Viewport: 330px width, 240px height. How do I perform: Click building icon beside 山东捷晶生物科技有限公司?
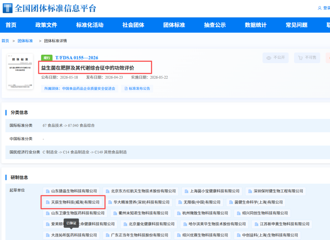tap(48, 191)
